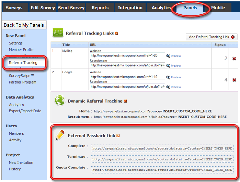
Task: Click the Google Recruitment URL field
Action: click(x=127, y=87)
